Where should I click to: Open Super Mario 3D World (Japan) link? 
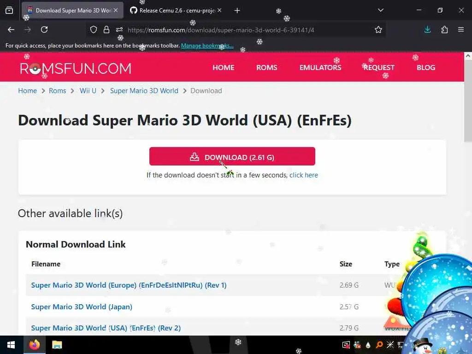click(x=82, y=307)
